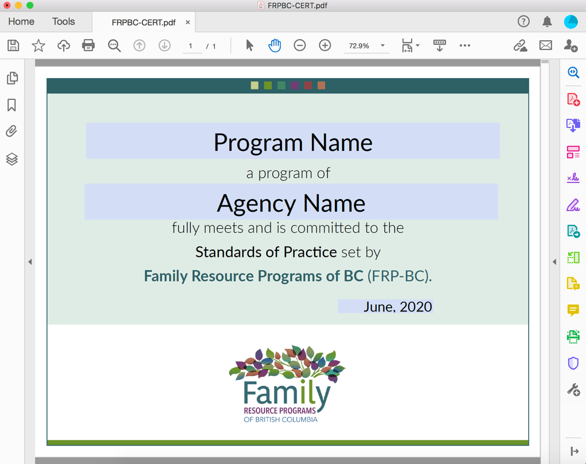Star the document as a favorite
Viewport: 586px width, 464px height.
click(38, 45)
